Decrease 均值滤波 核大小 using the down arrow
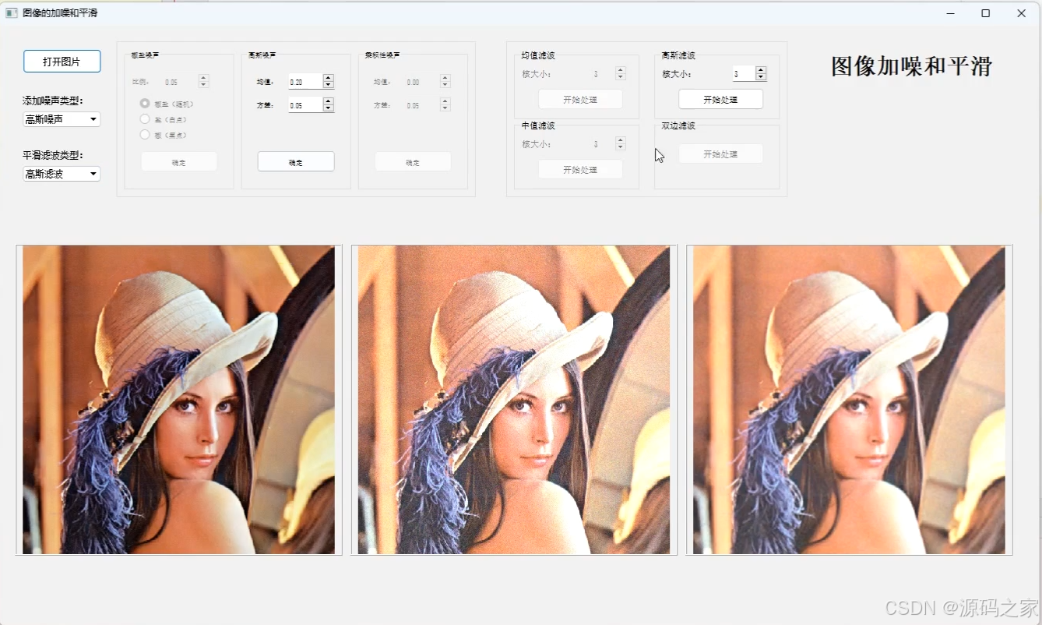Image resolution: width=1042 pixels, height=625 pixels. [x=621, y=77]
